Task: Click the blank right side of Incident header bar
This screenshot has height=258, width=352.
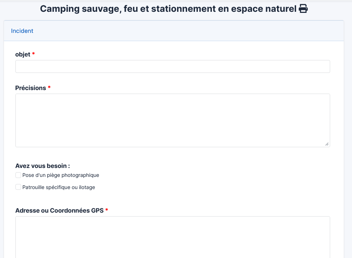Action: click(215, 31)
